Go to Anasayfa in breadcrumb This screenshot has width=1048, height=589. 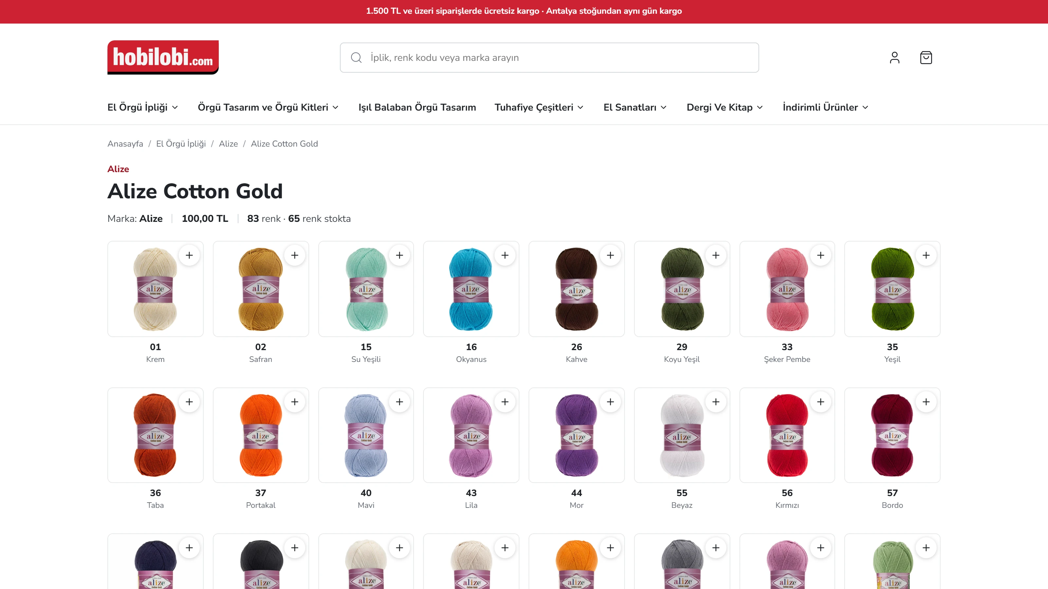pyautogui.click(x=125, y=144)
